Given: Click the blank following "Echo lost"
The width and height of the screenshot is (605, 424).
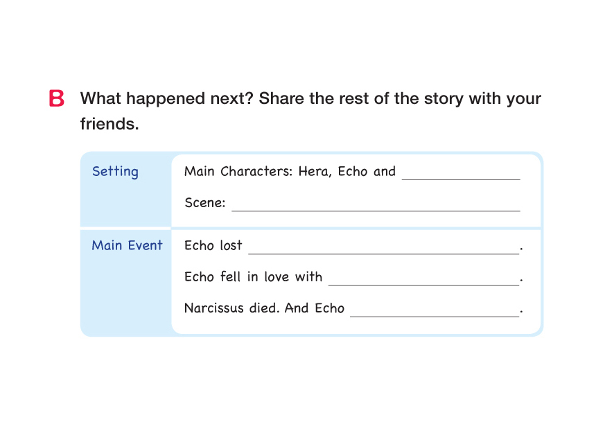Looking at the screenshot, I should [x=383, y=248].
